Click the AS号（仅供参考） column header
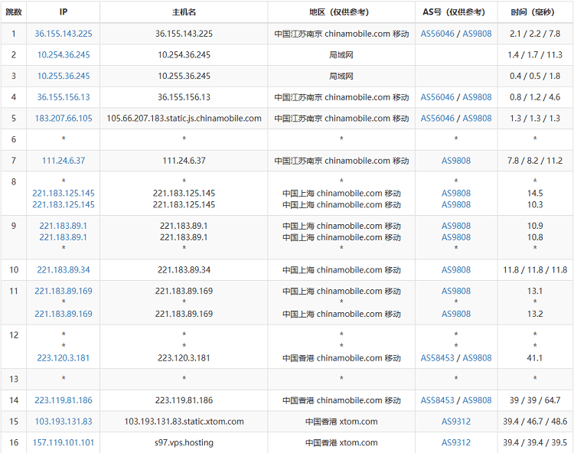The width and height of the screenshot is (574, 453). [456, 12]
